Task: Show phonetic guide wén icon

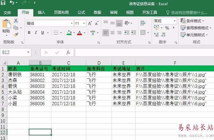Action: pyautogui.click(x=93, y=33)
